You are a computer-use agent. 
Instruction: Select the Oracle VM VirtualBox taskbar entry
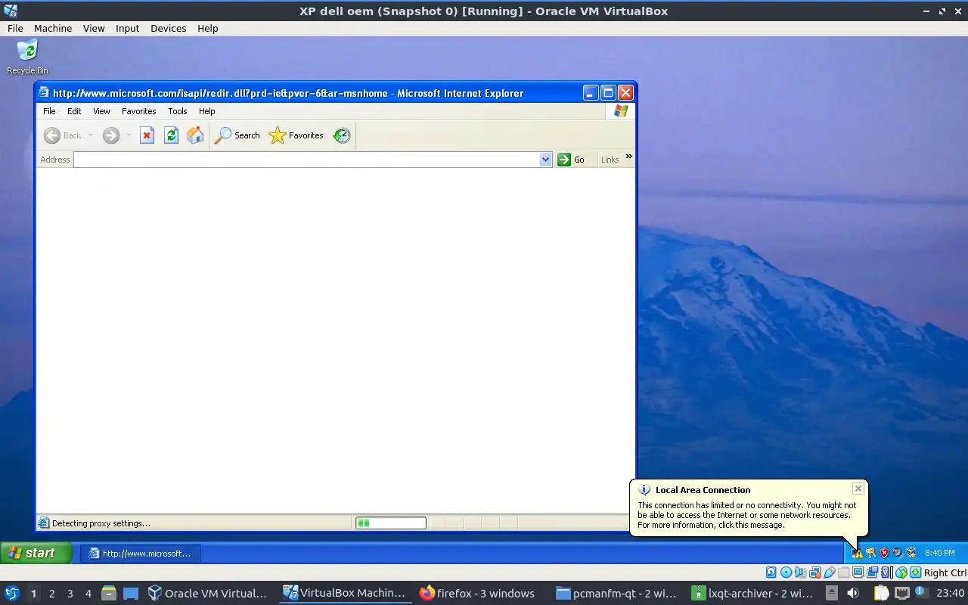pos(208,593)
